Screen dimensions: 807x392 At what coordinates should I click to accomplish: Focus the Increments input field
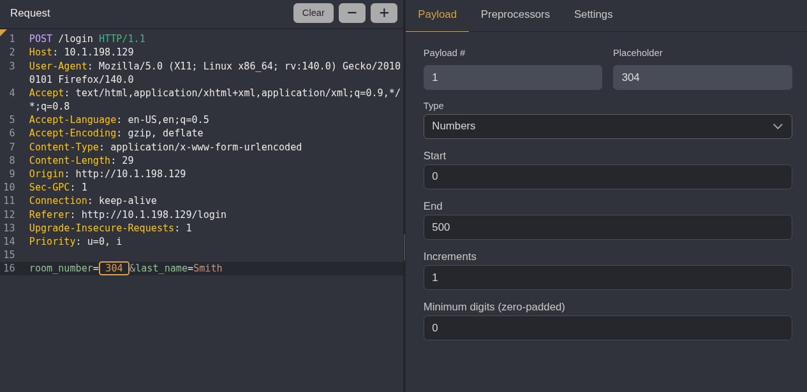tap(607, 277)
